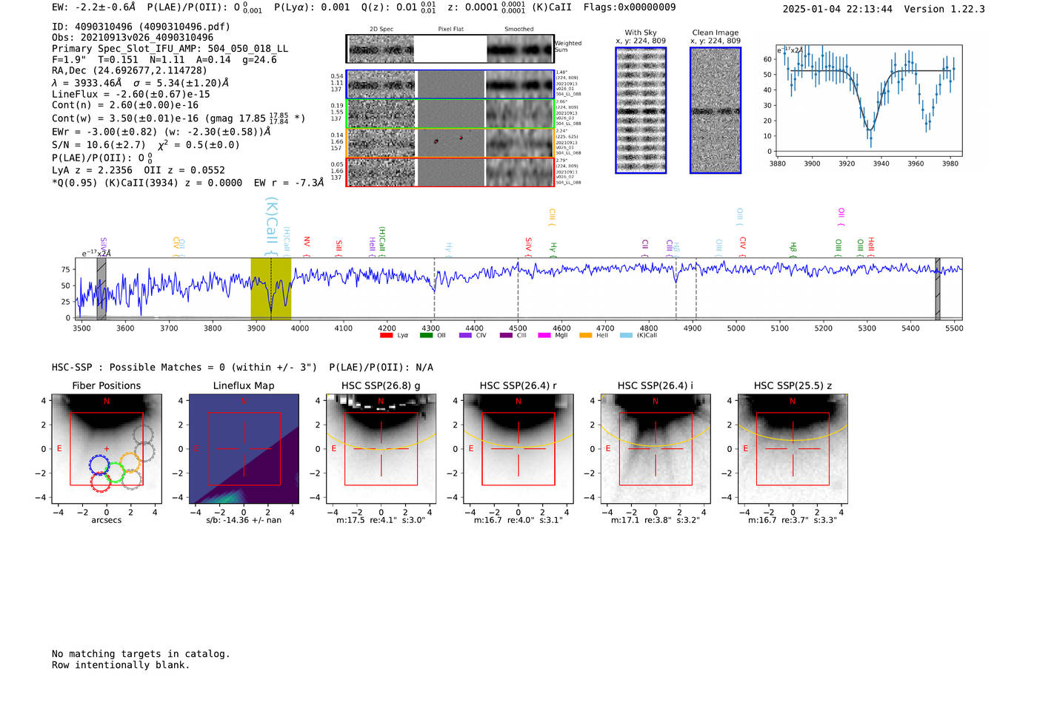
Task: Click the Q(z): 0.01 header value
Action: coord(399,7)
